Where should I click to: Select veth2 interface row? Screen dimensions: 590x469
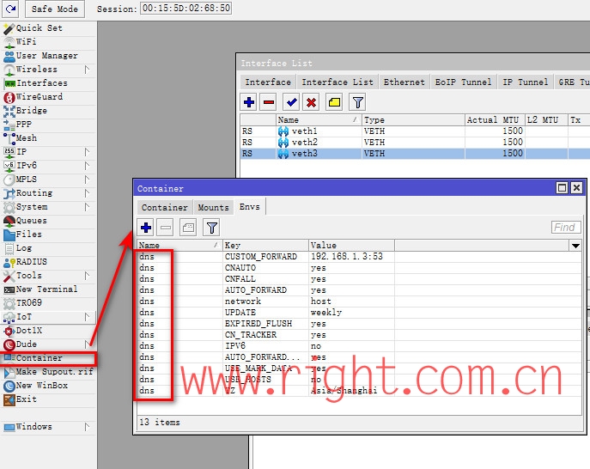click(x=415, y=143)
